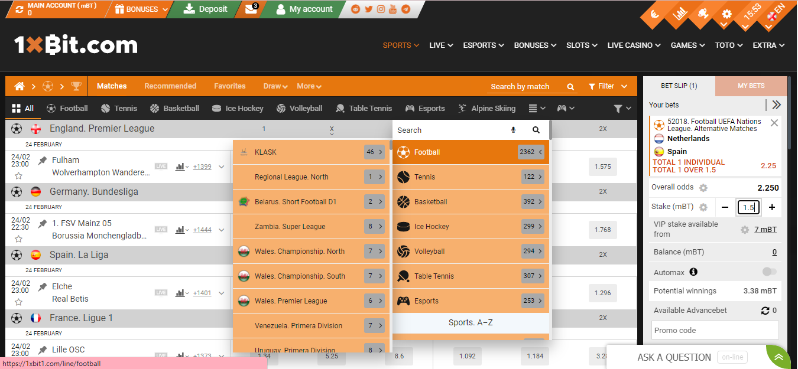Viewport: 798px width, 369px height.
Task: Open 1xBit's Telegram social icon
Action: (x=404, y=9)
